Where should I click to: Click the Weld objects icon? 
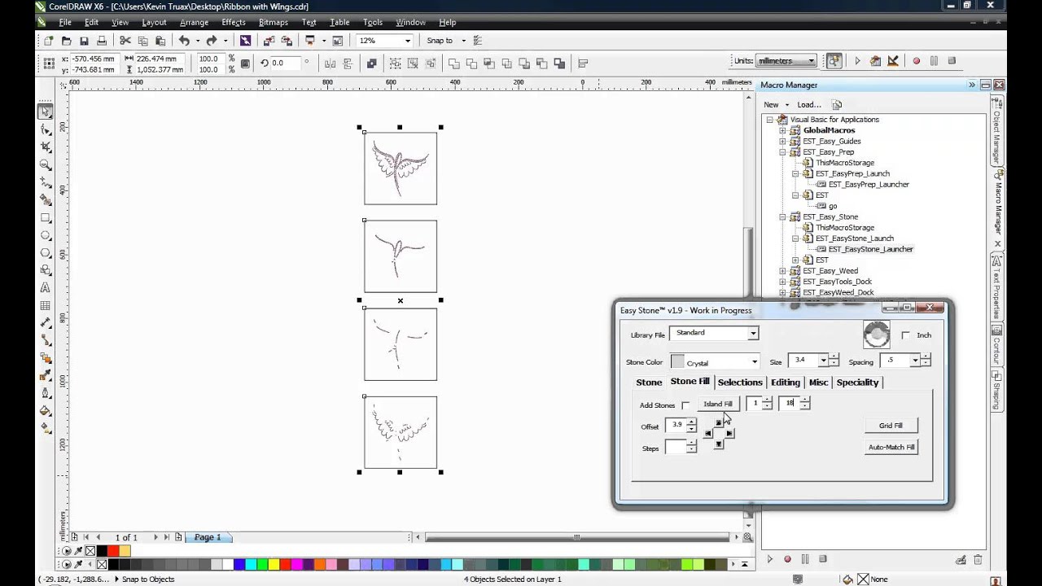coord(454,63)
